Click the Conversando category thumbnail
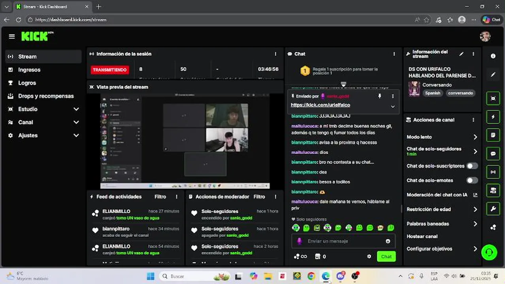Viewport: 505px width, 284px height. [x=414, y=89]
